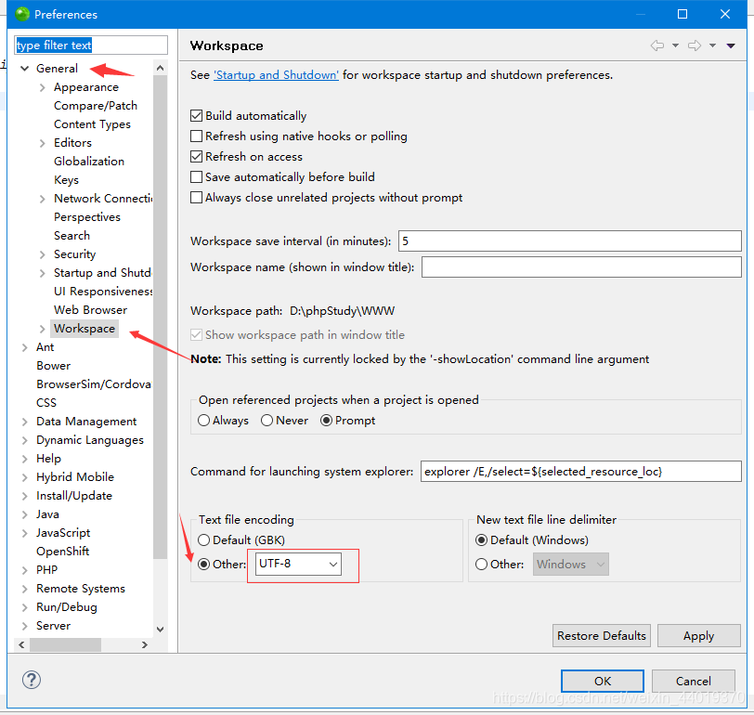Click the back navigation arrow icon
The width and height of the screenshot is (754, 715).
coord(656,45)
